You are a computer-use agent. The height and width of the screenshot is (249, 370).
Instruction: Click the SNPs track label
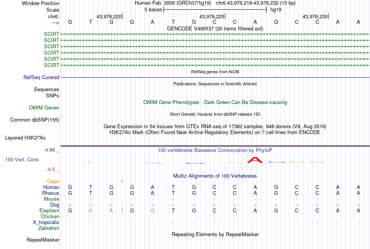53,95
